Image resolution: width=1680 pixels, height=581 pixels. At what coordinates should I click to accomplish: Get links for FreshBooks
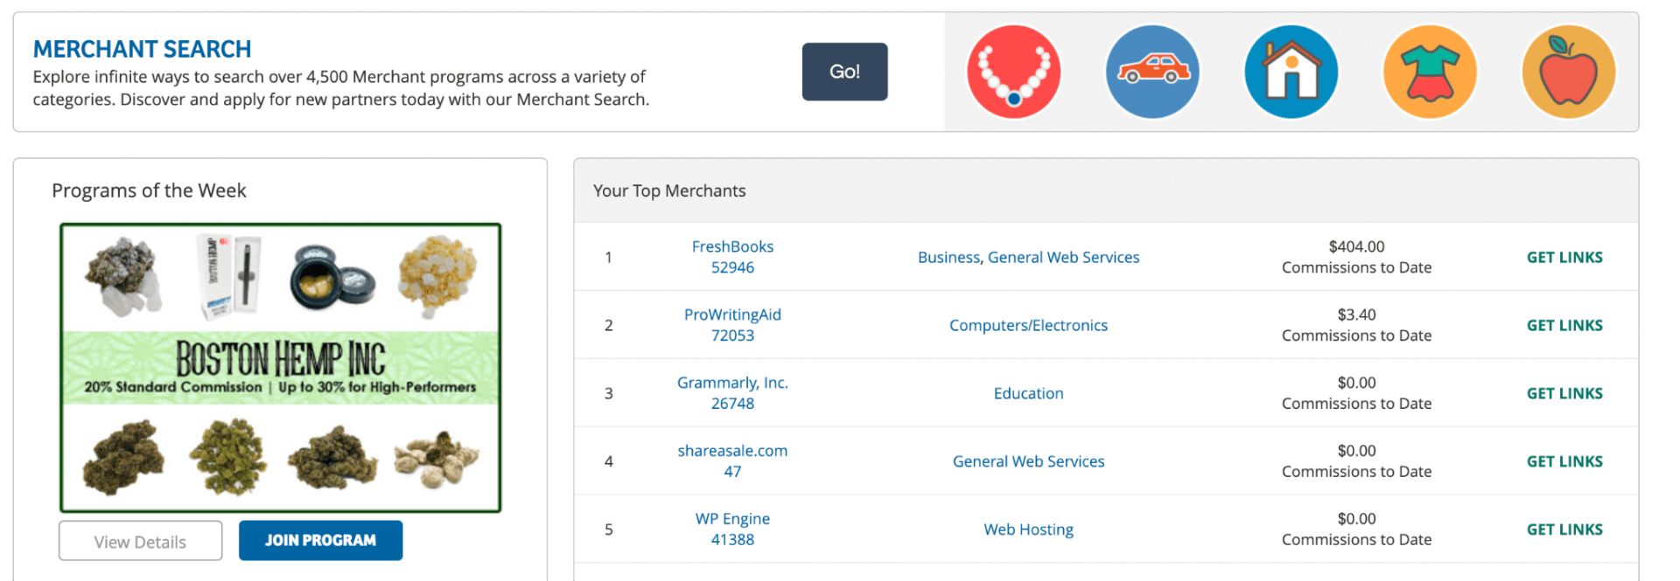(1564, 258)
